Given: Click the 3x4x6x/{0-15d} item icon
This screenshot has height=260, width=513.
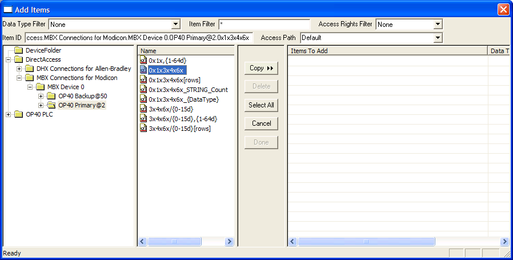Looking at the screenshot, I should point(143,109).
